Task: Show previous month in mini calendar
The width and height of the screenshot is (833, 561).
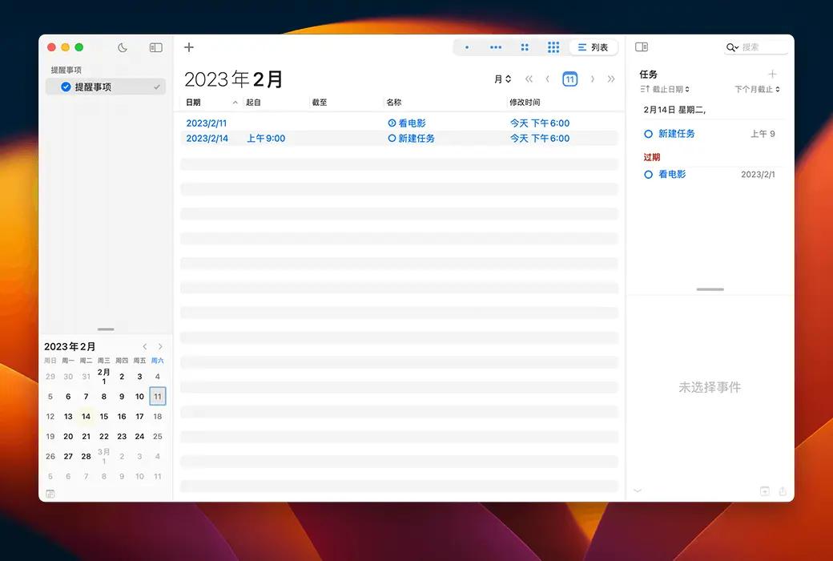Action: click(144, 347)
